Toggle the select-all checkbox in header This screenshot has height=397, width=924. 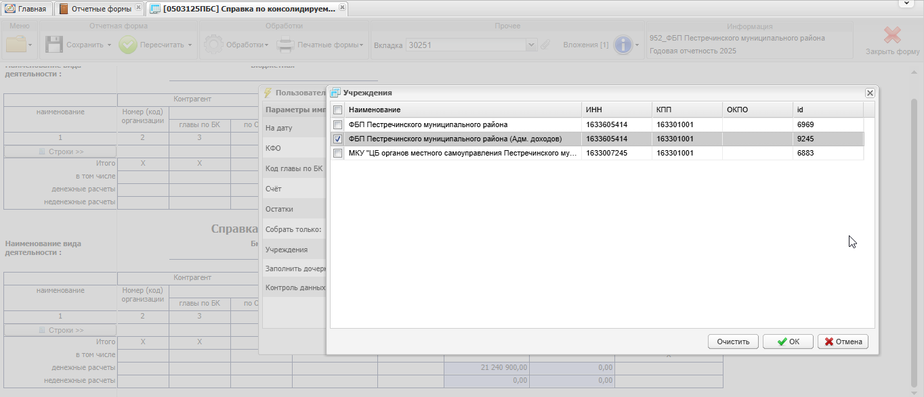click(337, 110)
